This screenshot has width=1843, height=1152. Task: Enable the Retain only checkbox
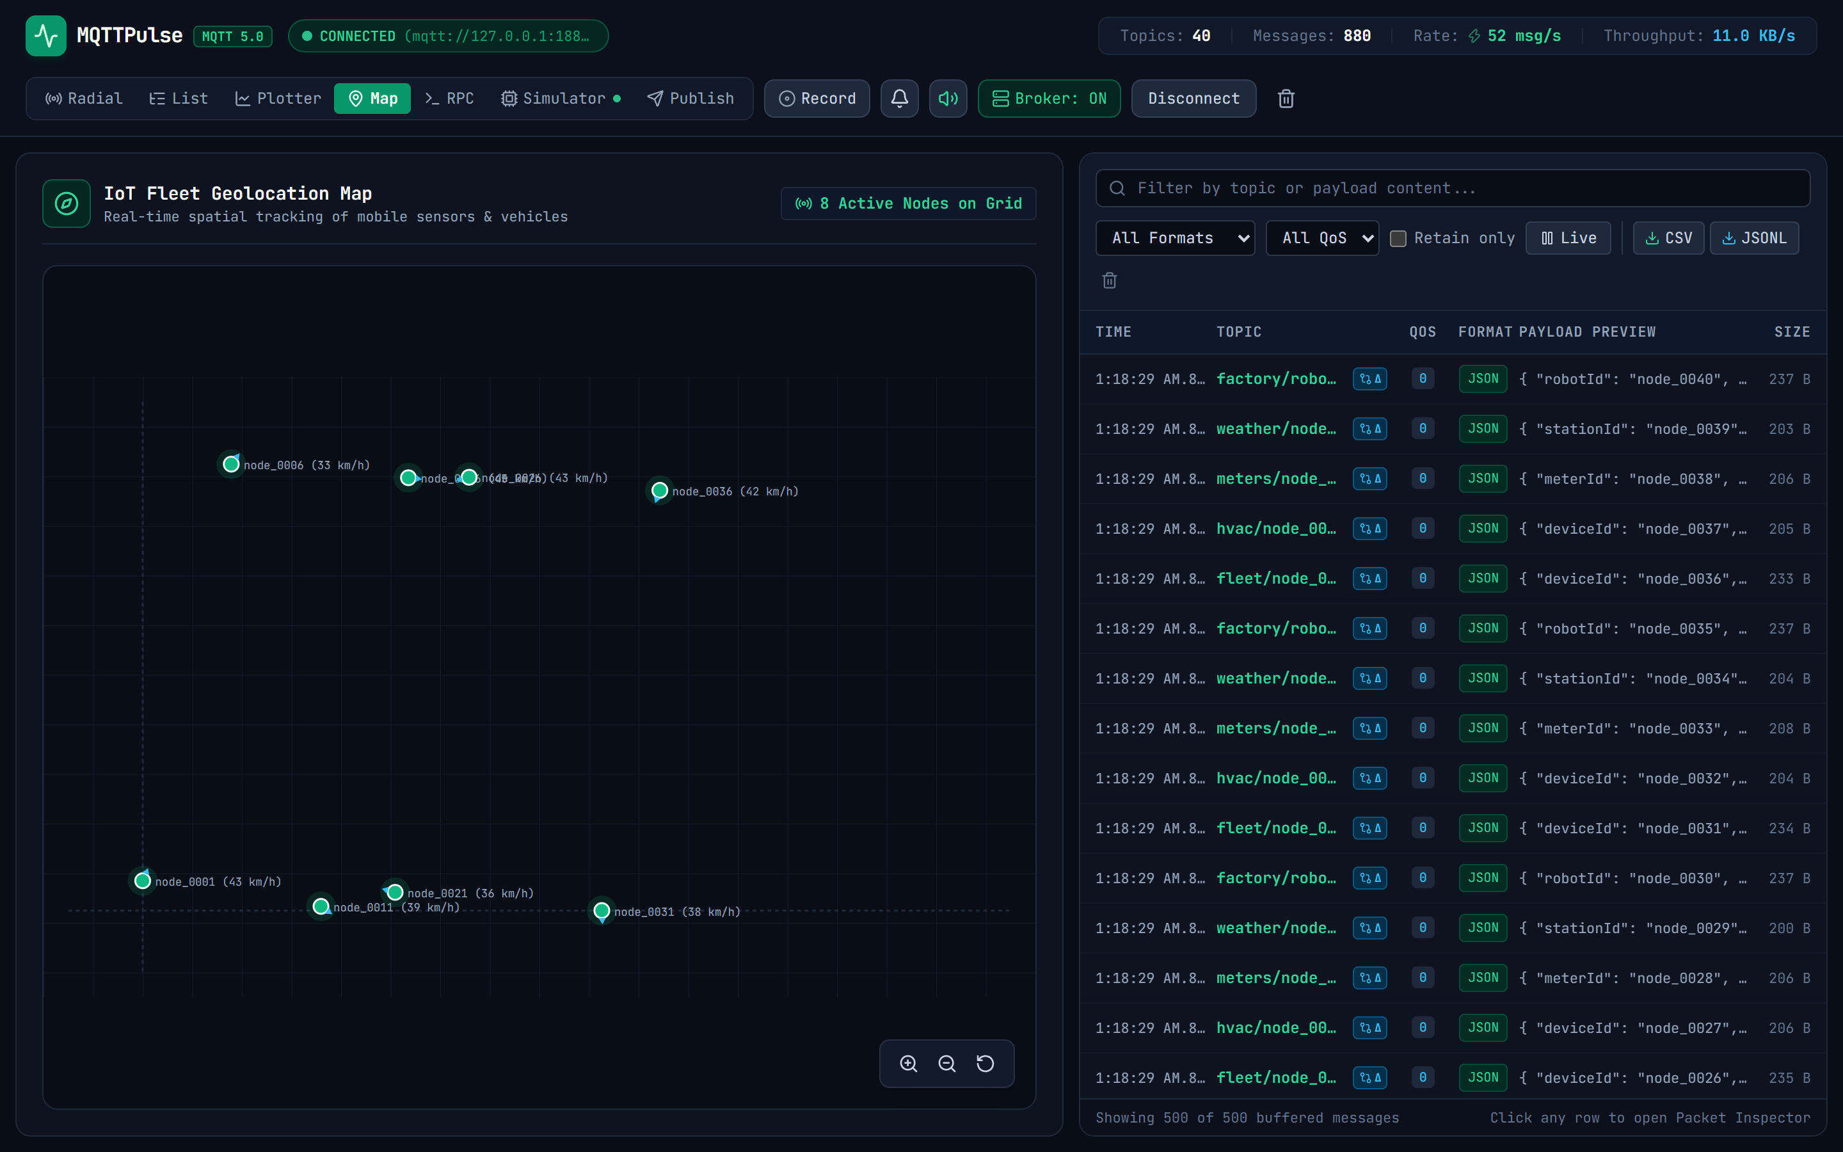(x=1398, y=239)
